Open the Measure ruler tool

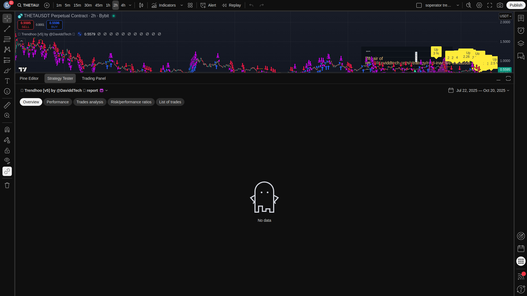[7, 105]
